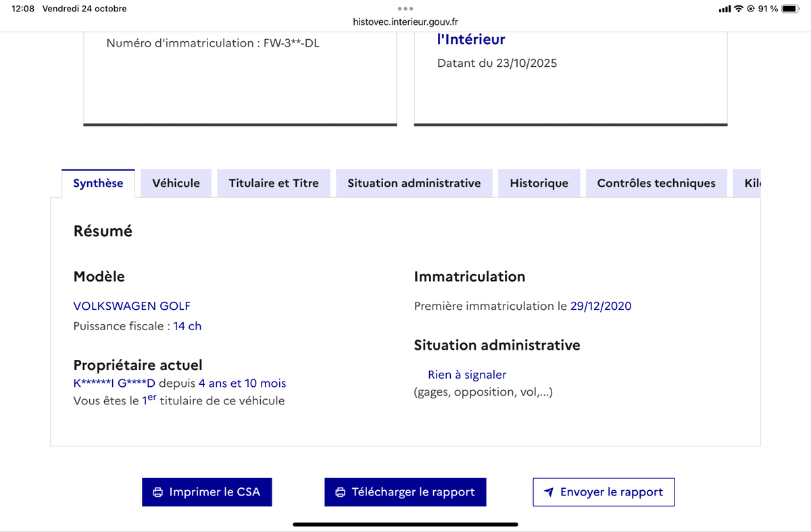This screenshot has width=811, height=532.
Task: Go to the Historique tab
Action: pos(539,183)
